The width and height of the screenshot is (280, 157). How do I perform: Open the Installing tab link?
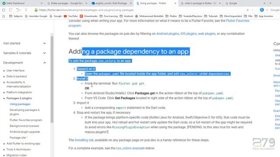point(84,140)
